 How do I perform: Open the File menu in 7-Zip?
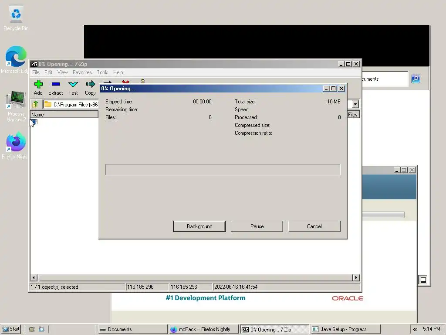point(36,72)
